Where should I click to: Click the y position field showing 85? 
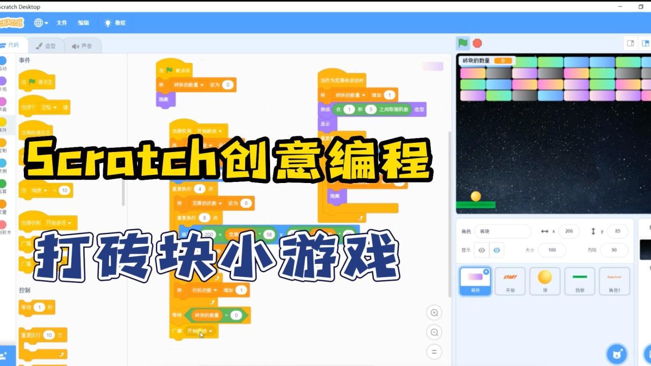click(x=617, y=231)
